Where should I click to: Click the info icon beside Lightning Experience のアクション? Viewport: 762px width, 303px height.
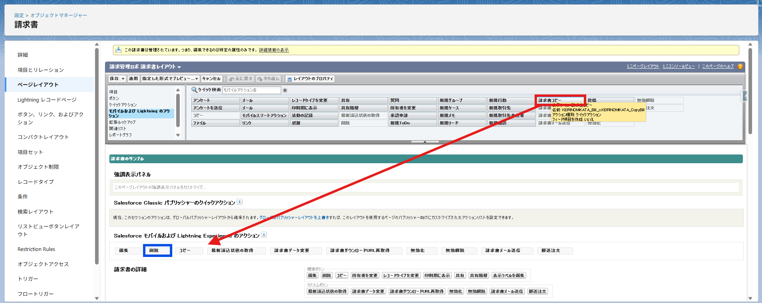(264, 235)
